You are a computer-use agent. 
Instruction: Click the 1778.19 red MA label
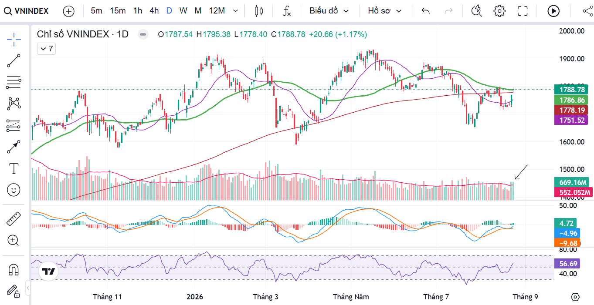coord(571,110)
